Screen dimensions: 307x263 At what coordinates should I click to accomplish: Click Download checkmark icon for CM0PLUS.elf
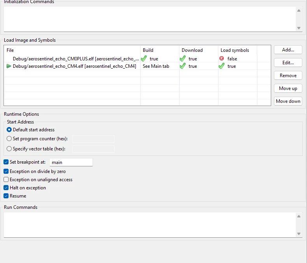(x=182, y=58)
